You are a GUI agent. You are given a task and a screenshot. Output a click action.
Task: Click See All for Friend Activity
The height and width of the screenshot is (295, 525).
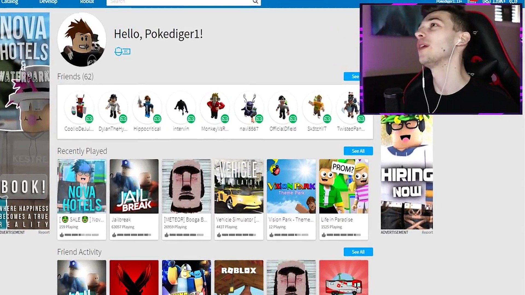click(x=358, y=252)
